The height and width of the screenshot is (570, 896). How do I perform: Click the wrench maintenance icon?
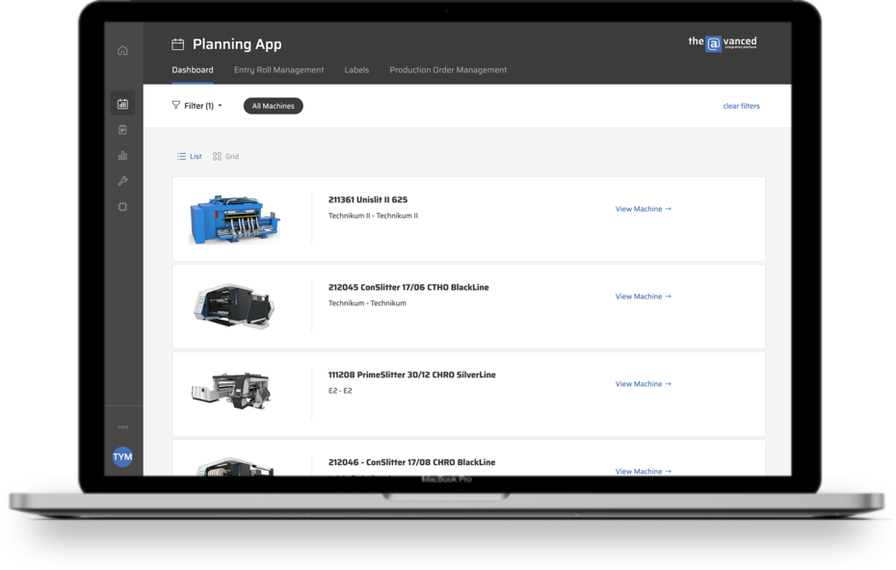[x=122, y=181]
